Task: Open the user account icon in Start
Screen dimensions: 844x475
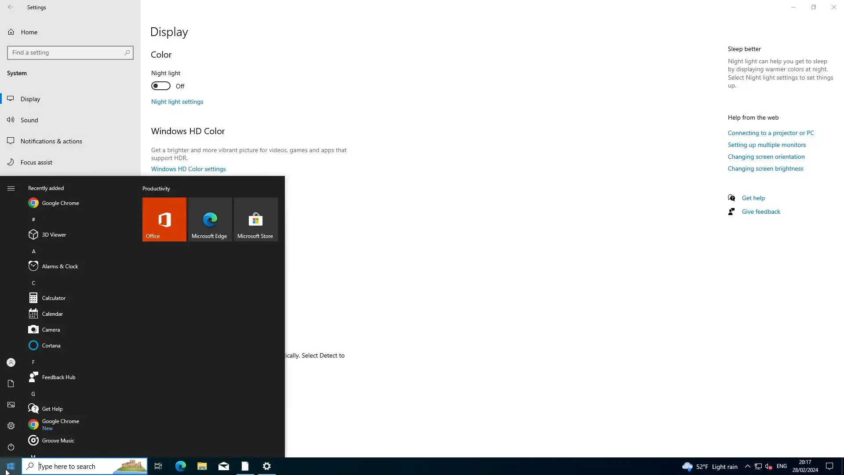Action: pos(11,362)
